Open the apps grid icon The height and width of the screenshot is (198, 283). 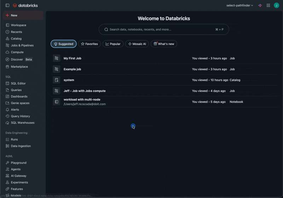(x=268, y=5)
